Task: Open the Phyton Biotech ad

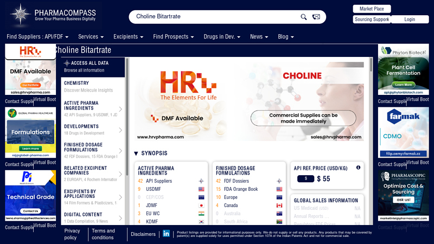Action: tap(404, 69)
